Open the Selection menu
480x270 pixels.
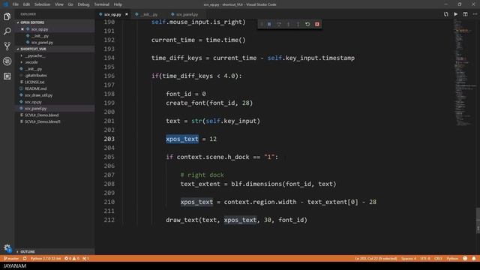(42, 4)
